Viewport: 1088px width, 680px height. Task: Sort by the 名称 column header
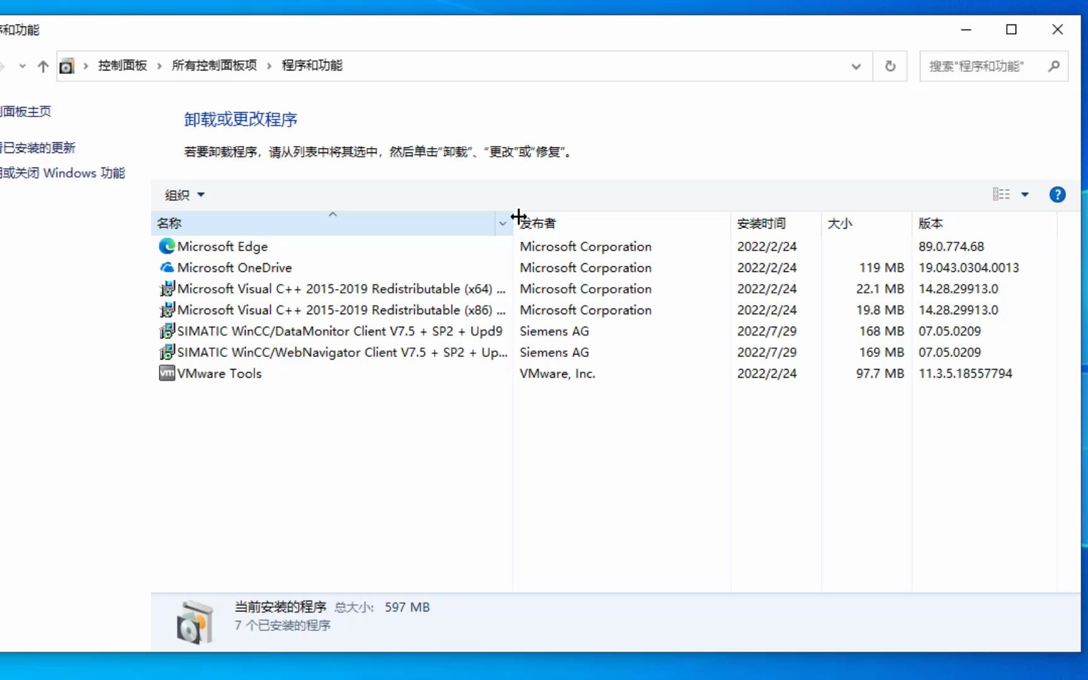324,224
